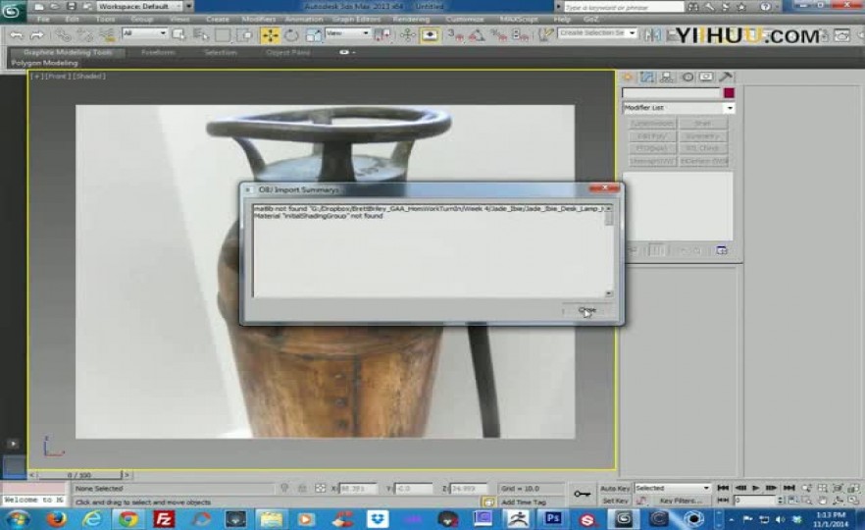Screen dimensions: 865x530
Task: Open the Motion command panel tab
Action: pyautogui.click(x=687, y=78)
